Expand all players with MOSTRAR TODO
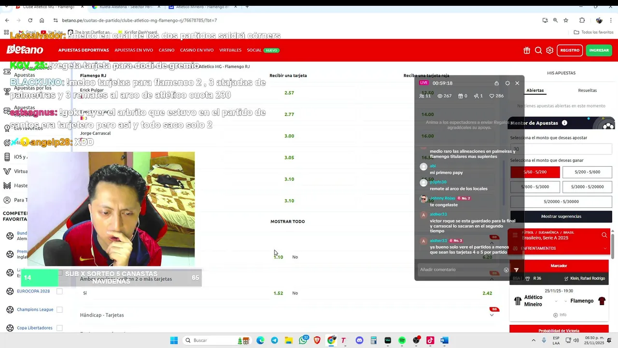 [x=287, y=221]
